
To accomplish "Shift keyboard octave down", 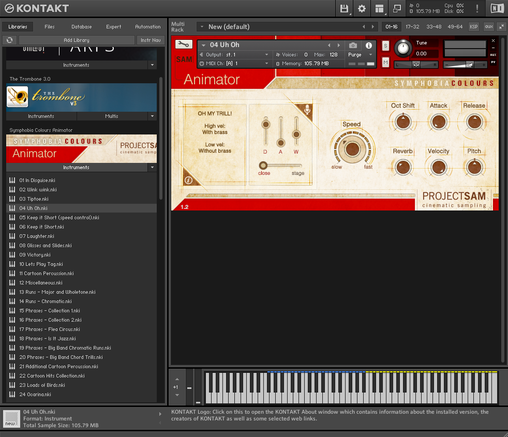I will pyautogui.click(x=177, y=395).
